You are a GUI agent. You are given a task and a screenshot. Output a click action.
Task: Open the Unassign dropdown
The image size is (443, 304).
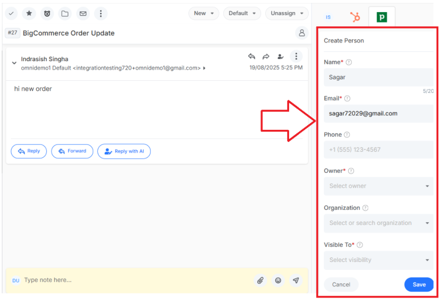pyautogui.click(x=287, y=13)
